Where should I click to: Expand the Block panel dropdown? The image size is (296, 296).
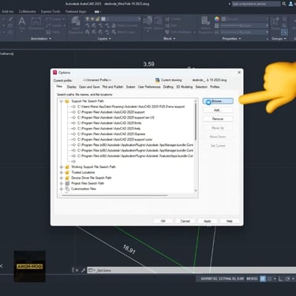pyautogui.click(x=169, y=39)
